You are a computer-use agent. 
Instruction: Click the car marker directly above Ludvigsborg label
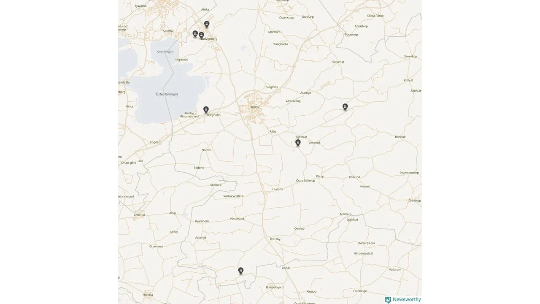[202, 35]
